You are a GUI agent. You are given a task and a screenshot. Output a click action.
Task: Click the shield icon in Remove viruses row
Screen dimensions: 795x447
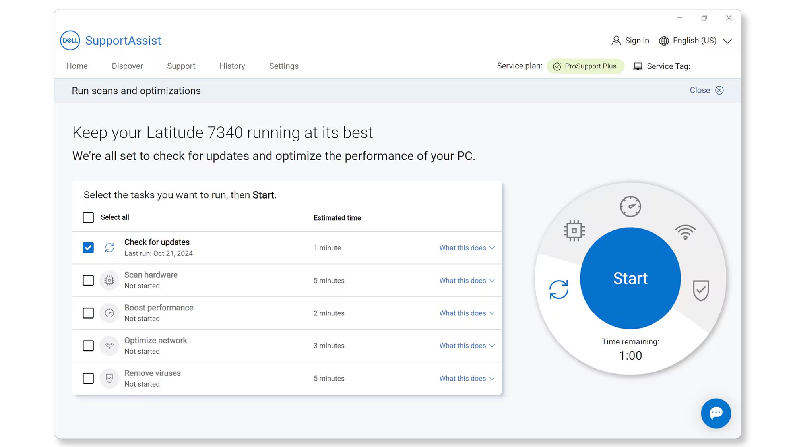tap(109, 379)
